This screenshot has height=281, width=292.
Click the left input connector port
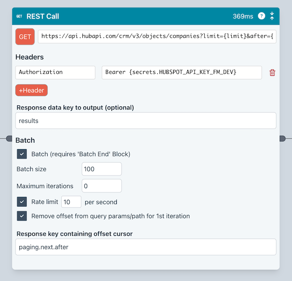(9, 139)
